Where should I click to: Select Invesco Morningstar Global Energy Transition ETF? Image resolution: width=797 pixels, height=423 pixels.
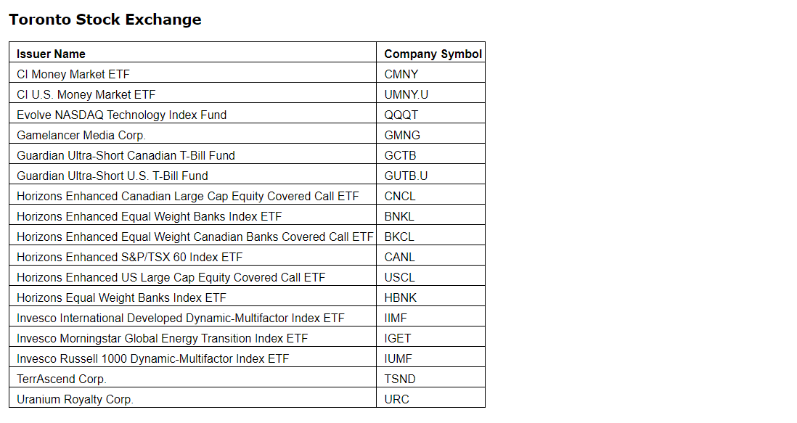(x=162, y=338)
